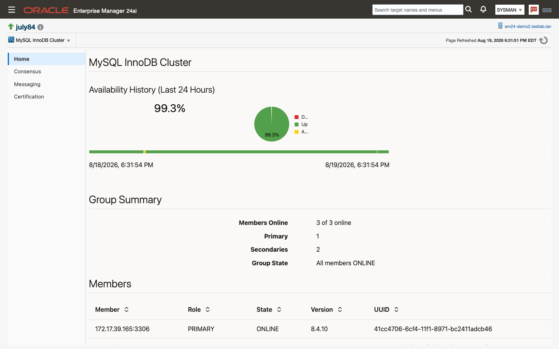559x349 pixels.
Task: Open the notifications bell
Action: (483, 9)
